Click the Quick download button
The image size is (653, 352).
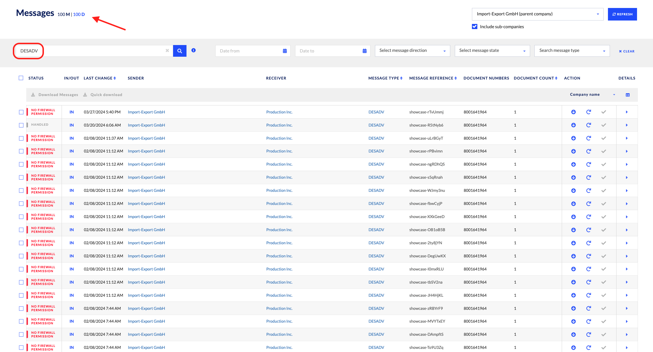103,95
